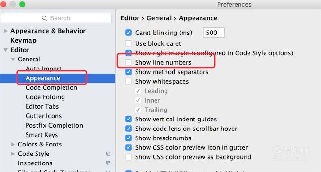The width and height of the screenshot is (321, 172).
Task: Uncheck Show method separators
Action: coord(128,72)
